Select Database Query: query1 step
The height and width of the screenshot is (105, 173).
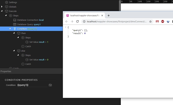tap(29, 24)
